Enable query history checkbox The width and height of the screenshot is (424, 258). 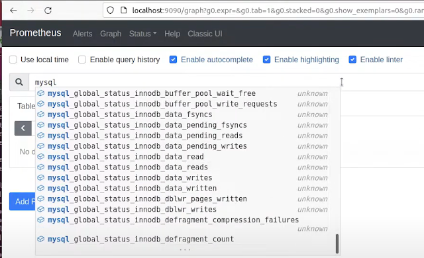pyautogui.click(x=82, y=60)
